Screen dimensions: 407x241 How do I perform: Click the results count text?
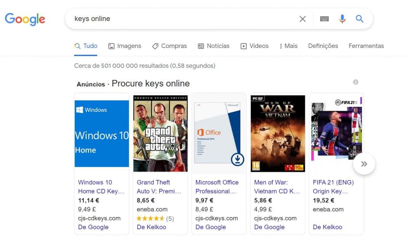pos(144,65)
